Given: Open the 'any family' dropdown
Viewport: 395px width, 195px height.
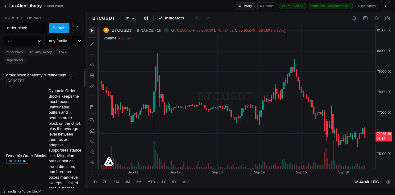Looking at the screenshot, I should tap(63, 41).
